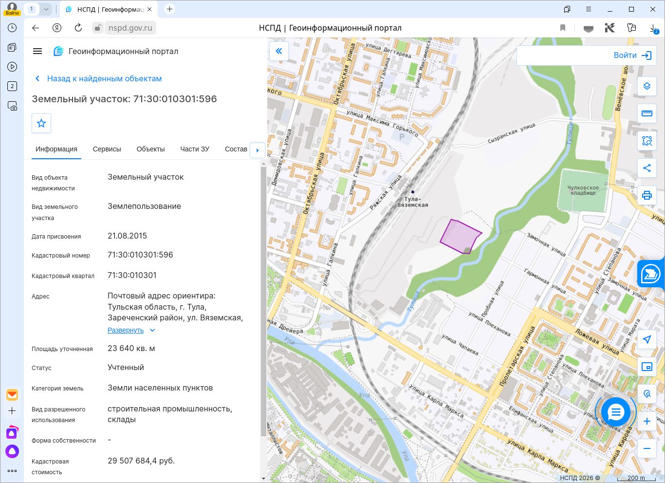Open the tab group dropdown arrow
Image resolution: width=665 pixels, height=483 pixels.
[46, 9]
